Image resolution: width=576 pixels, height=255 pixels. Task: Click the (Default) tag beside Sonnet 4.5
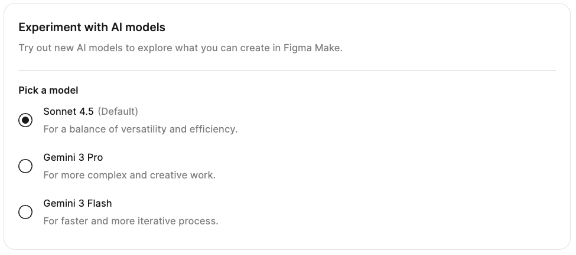(x=118, y=111)
